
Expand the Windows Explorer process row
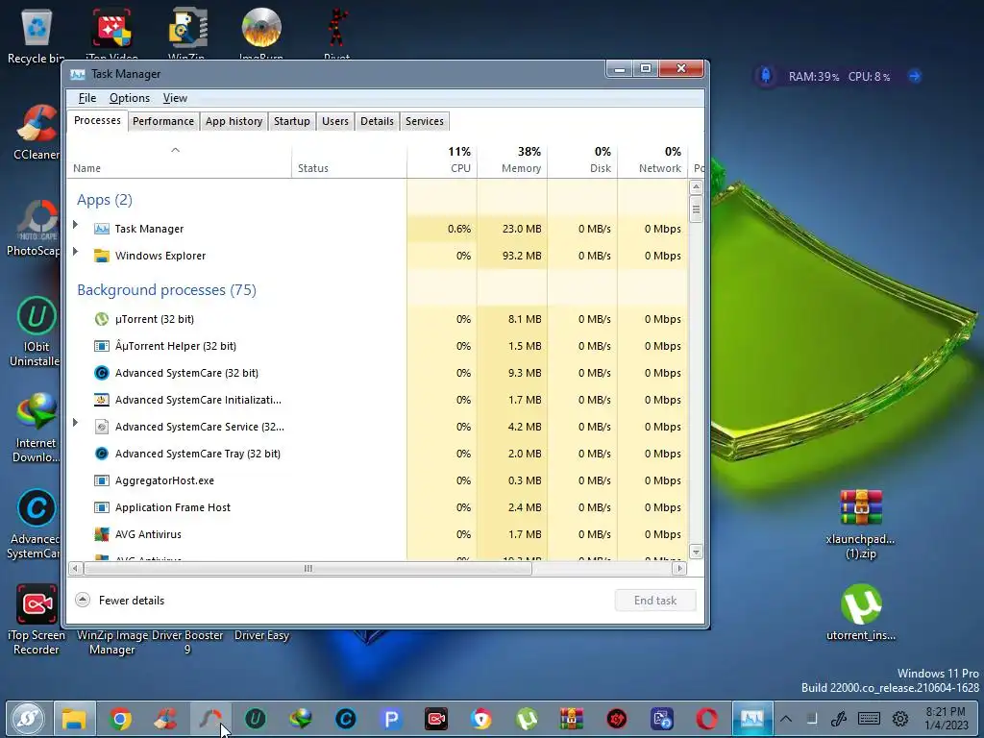coord(75,252)
